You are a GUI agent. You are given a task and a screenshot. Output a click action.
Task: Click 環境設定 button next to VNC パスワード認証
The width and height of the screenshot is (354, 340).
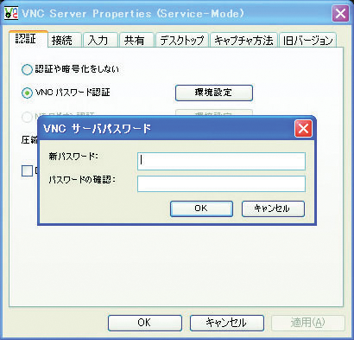tap(214, 93)
